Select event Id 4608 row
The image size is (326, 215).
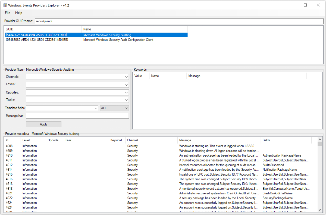pyautogui.click(x=158, y=146)
